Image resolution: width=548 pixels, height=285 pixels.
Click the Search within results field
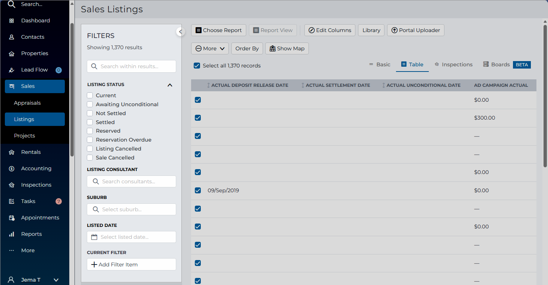point(132,66)
